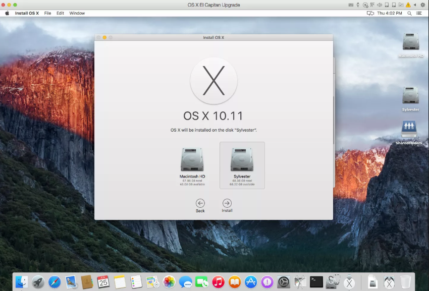Open Mail from the Dock
The image size is (429, 291).
71,282
